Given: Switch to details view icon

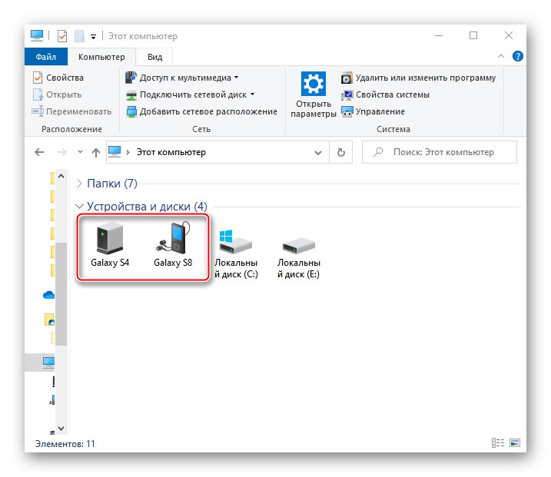Looking at the screenshot, I should (x=497, y=443).
